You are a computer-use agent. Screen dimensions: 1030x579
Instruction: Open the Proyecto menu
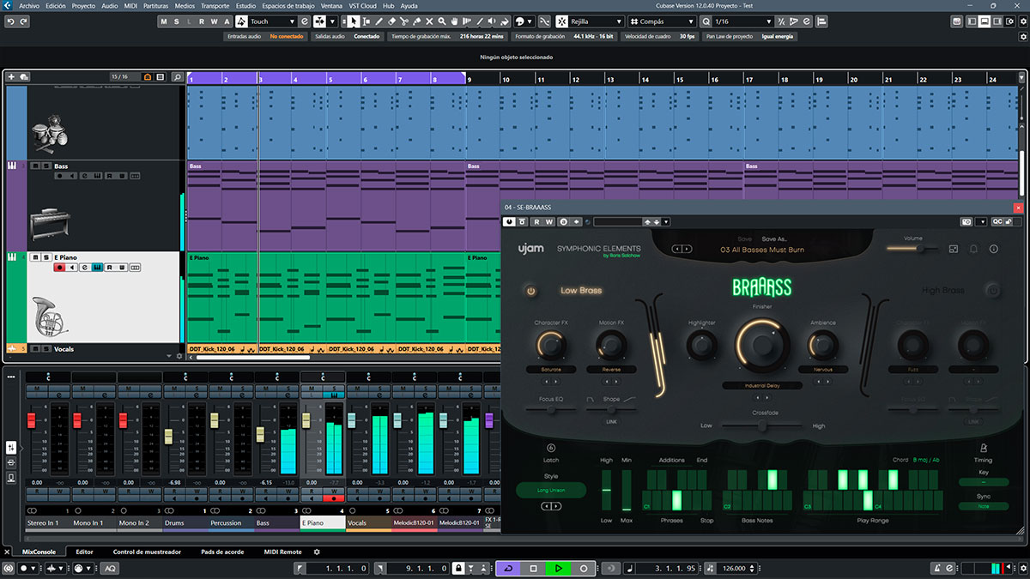coord(84,5)
